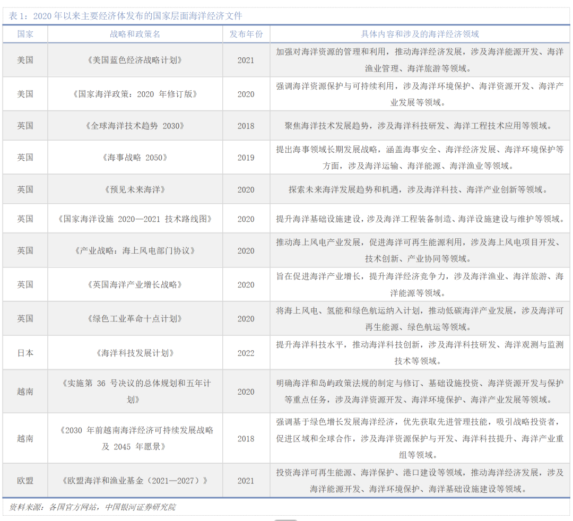Click the "美国" cell beside 《美国蓝色经济战略计划》

point(25,60)
